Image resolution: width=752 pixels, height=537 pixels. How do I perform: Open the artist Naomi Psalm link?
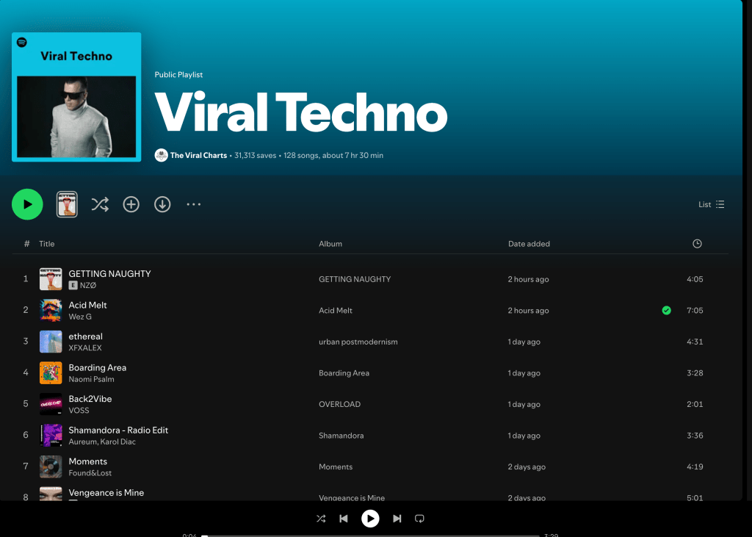[x=91, y=379]
